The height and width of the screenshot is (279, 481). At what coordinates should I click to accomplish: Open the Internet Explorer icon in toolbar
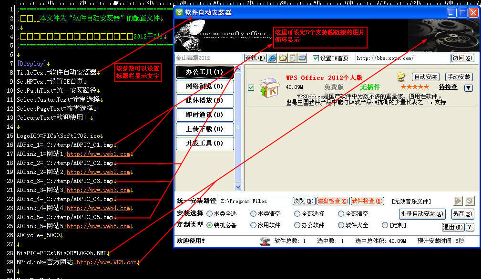tap(272, 58)
